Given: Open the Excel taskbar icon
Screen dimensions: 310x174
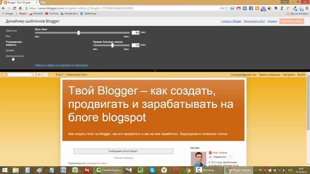Looking at the screenshot, I should point(75,170).
